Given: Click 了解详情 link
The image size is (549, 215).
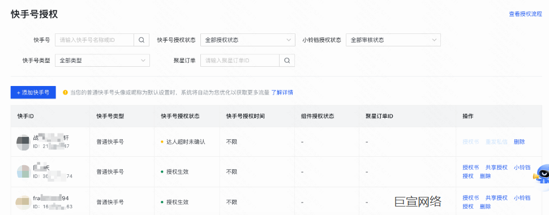Looking at the screenshot, I should (x=282, y=93).
